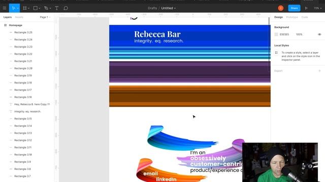The width and height of the screenshot is (325, 182).
Task: Select the Rectangle 3.13 layer
Action: [x=23, y=133]
